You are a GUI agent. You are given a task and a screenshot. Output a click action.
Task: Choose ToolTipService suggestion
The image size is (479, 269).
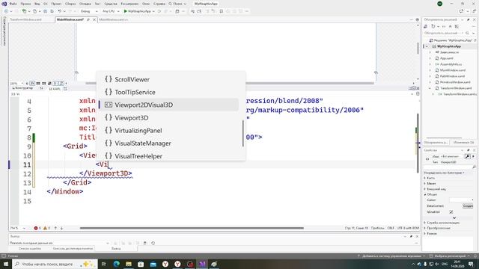pos(168,92)
